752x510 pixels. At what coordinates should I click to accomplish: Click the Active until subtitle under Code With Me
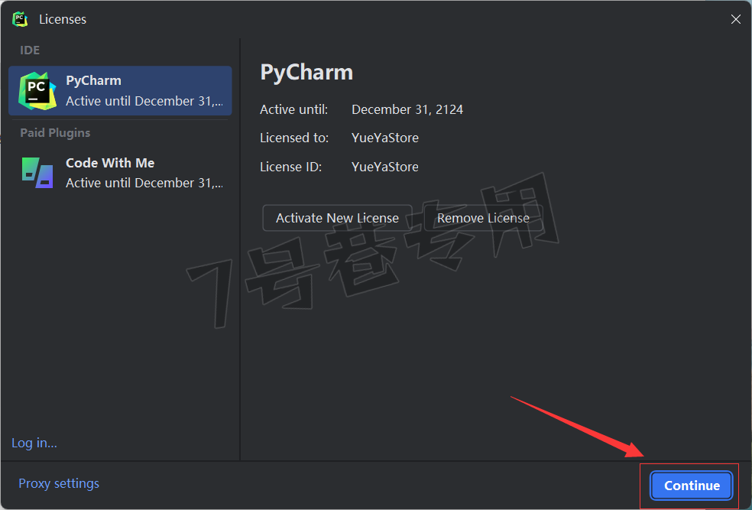point(144,183)
